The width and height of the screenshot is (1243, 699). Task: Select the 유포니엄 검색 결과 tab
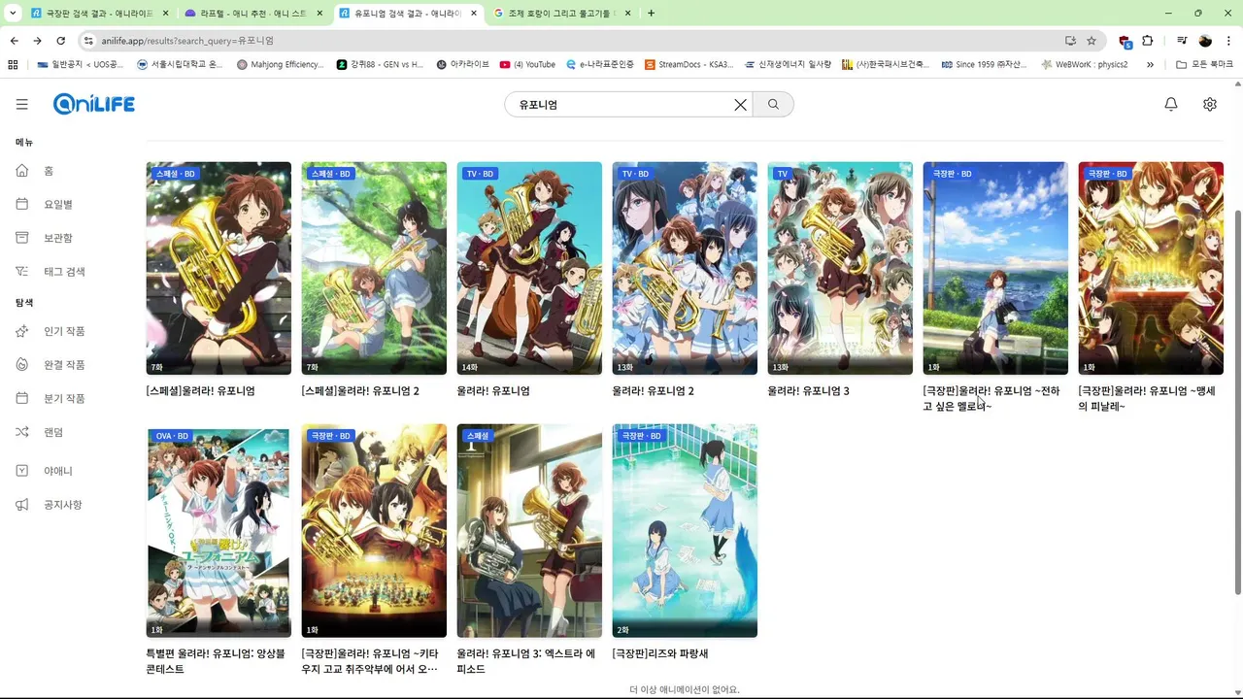[x=409, y=14]
